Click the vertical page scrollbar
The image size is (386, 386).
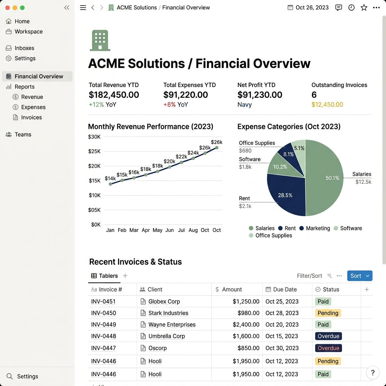(x=384, y=139)
